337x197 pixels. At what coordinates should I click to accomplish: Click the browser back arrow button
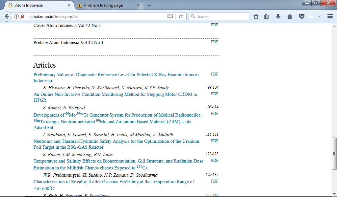[x=7, y=16]
